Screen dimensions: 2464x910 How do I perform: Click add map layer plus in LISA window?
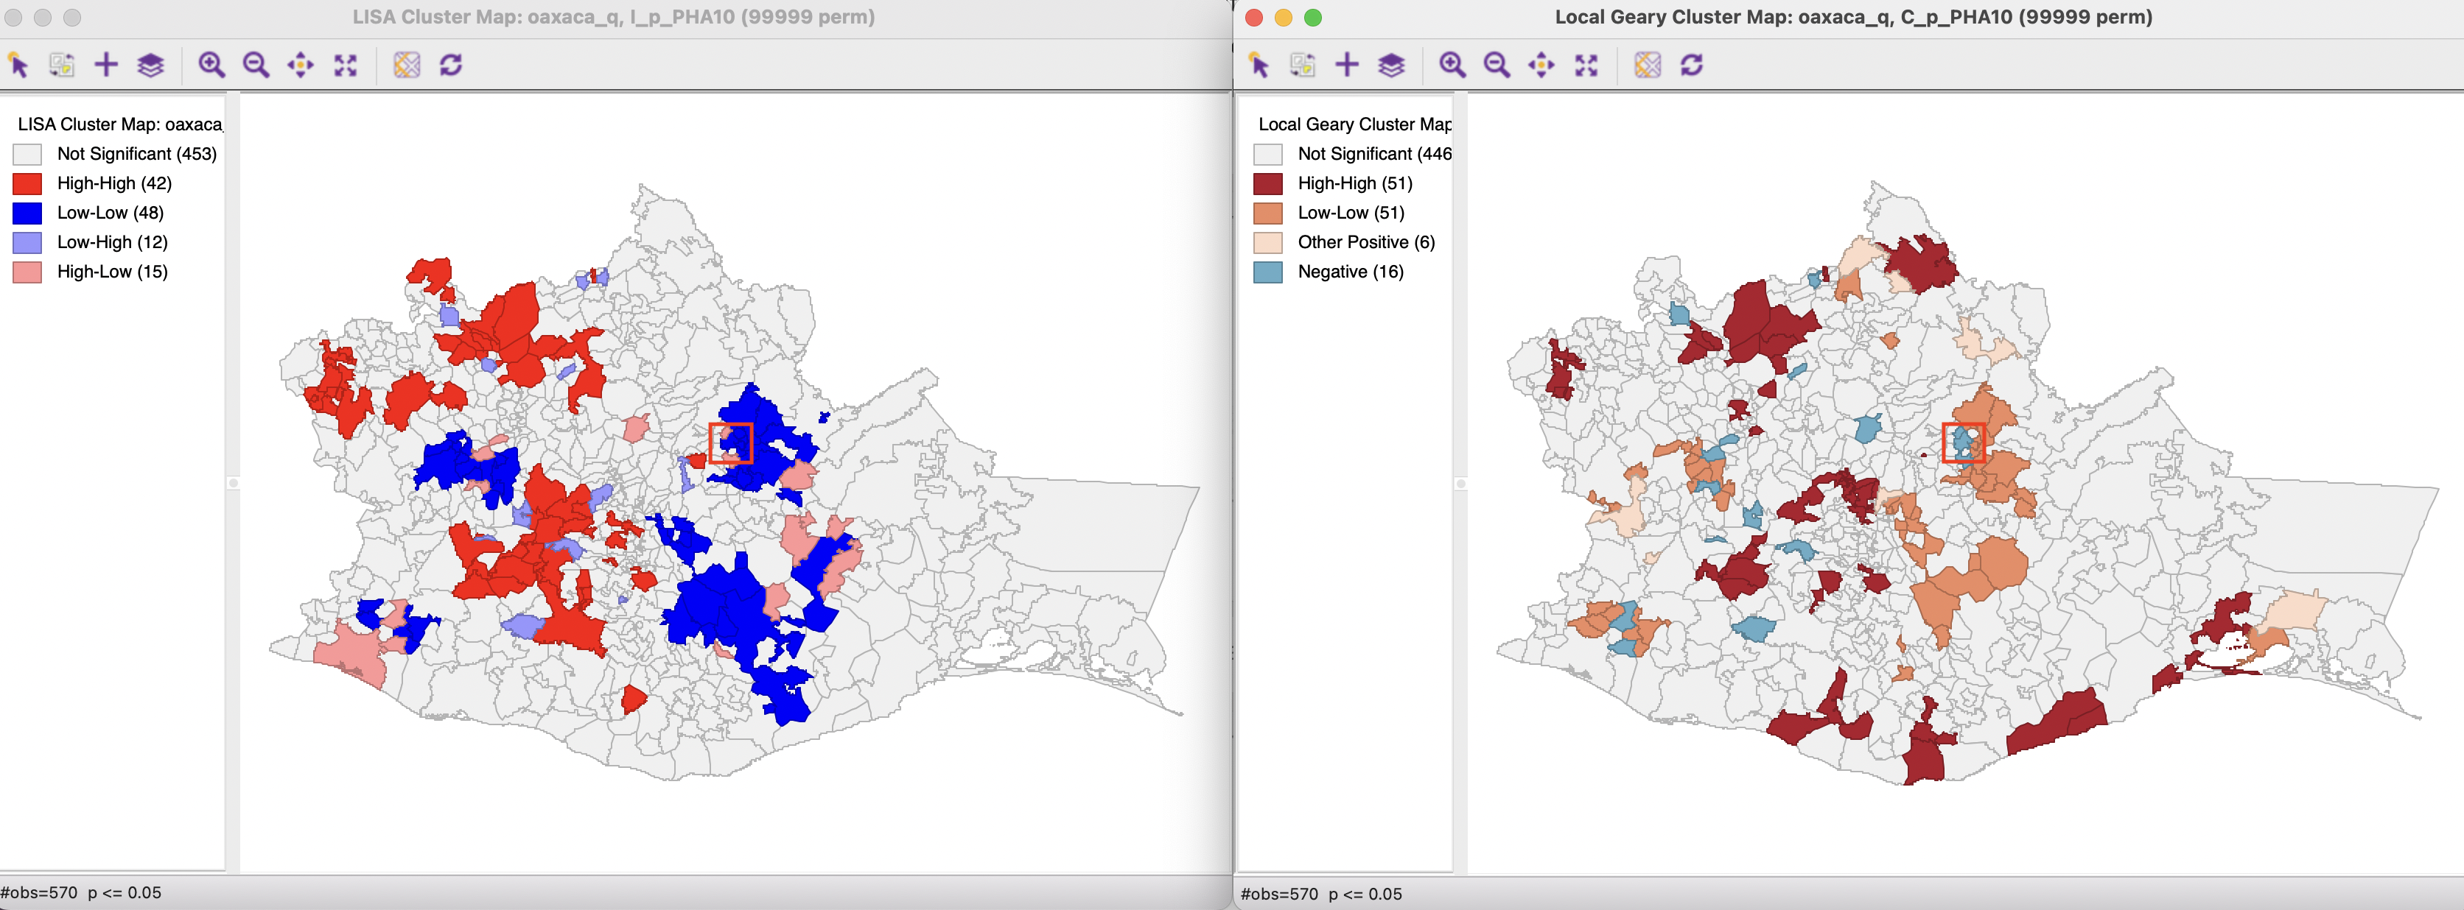[106, 65]
